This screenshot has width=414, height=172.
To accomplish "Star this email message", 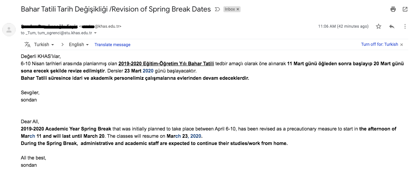I will [x=379, y=26].
